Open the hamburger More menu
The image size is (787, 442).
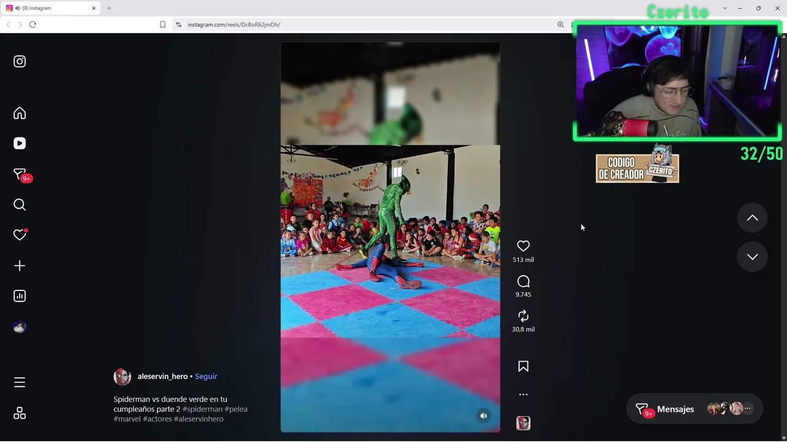pyautogui.click(x=20, y=382)
